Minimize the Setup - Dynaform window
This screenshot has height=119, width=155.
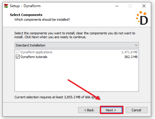coord(117,6)
